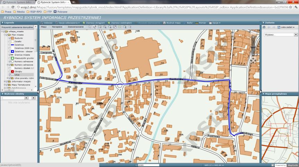The image size is (299, 167).
Task: Click Przywróć ustawienia domyślne button
Action: coord(17,27)
